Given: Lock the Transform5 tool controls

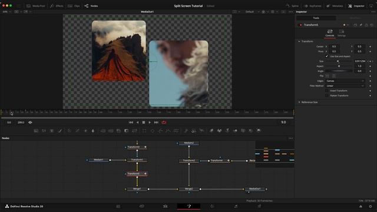Looking at the screenshot, I should 366,25.
